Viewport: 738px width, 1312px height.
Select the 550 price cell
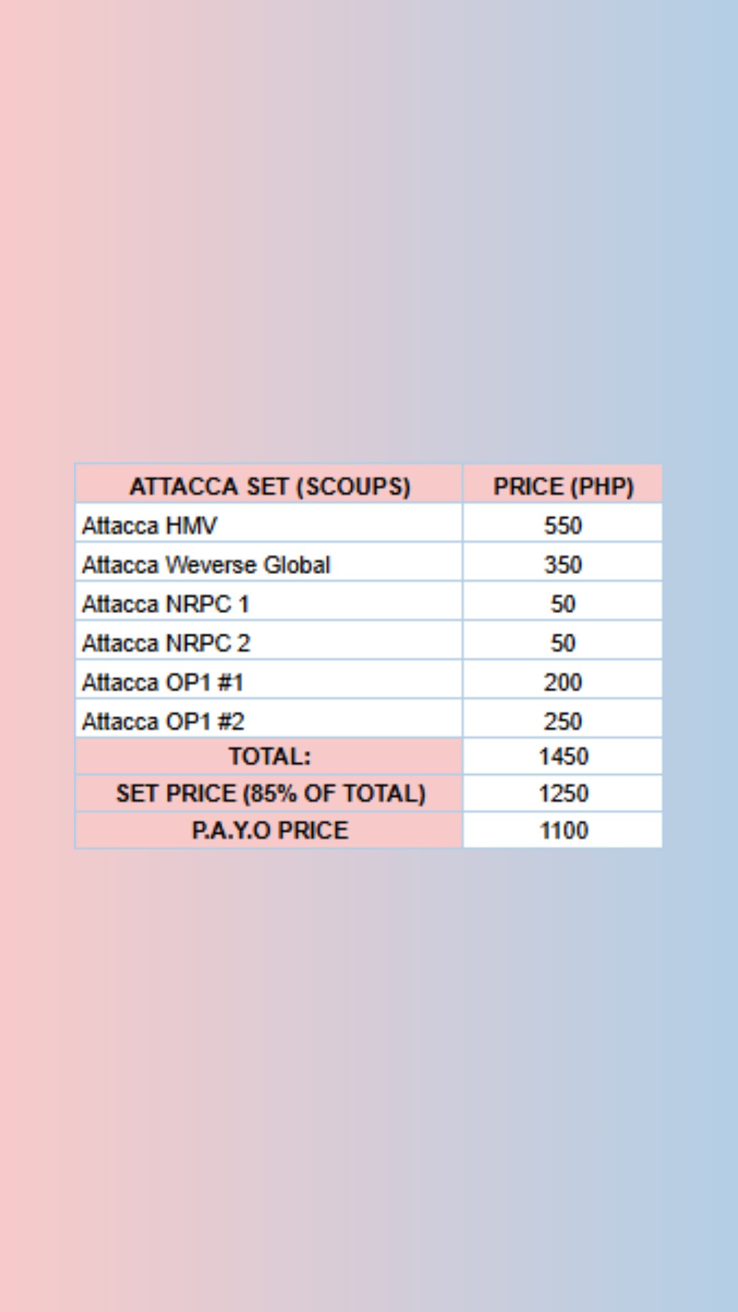click(563, 525)
